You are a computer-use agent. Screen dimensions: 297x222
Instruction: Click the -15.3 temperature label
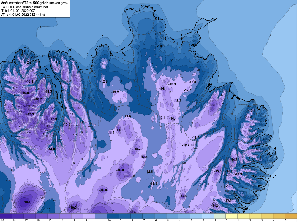tap(137, 149)
